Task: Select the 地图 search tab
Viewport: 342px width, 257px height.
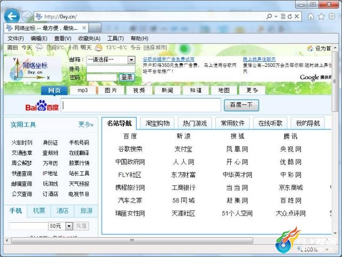Action: (x=224, y=90)
